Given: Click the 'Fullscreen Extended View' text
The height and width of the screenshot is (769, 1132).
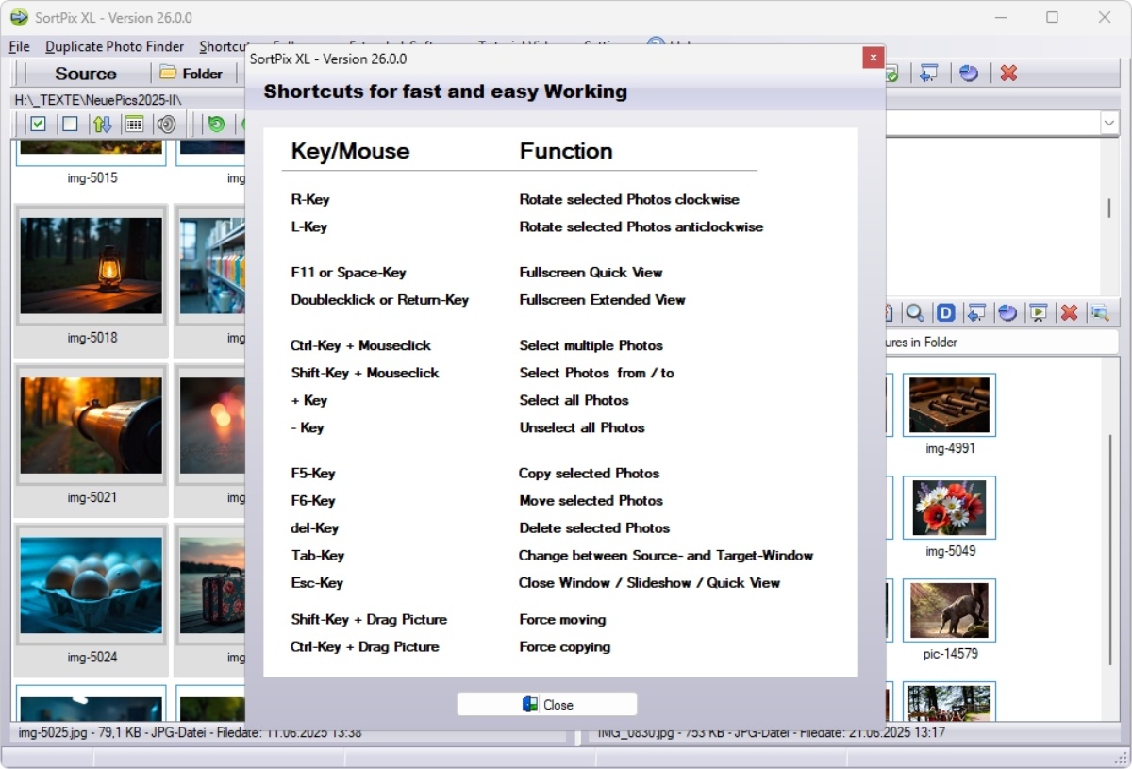Looking at the screenshot, I should tap(602, 299).
